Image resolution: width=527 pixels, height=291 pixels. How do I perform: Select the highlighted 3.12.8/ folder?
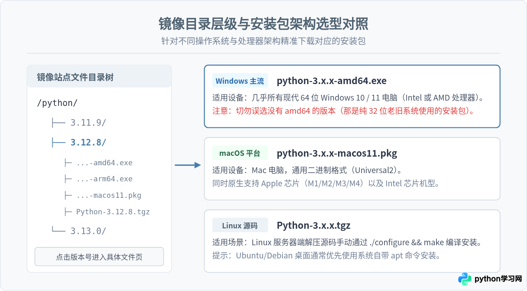point(88,143)
